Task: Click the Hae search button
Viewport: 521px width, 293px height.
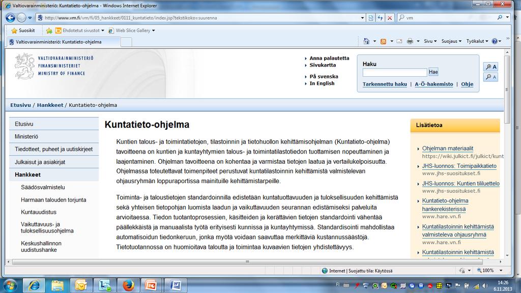Action: coord(433,72)
